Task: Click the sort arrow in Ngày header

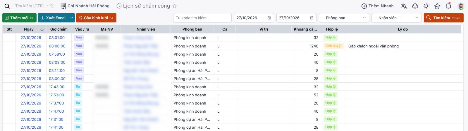Action: [42, 29]
